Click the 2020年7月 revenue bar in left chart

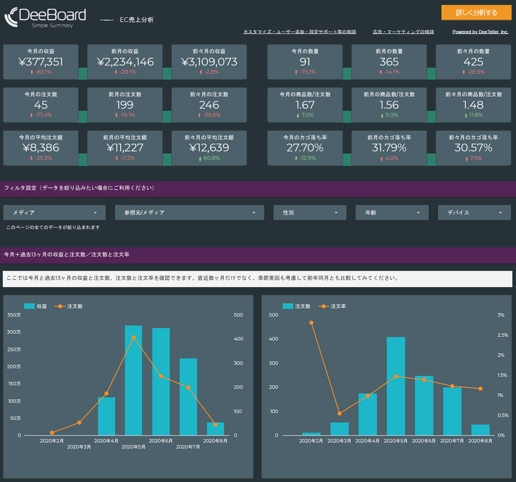coord(188,397)
